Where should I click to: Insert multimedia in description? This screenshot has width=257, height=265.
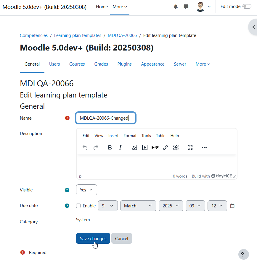(x=145, y=147)
